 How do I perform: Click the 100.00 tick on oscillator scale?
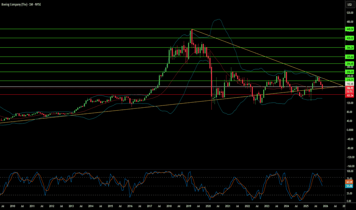click(x=349, y=172)
